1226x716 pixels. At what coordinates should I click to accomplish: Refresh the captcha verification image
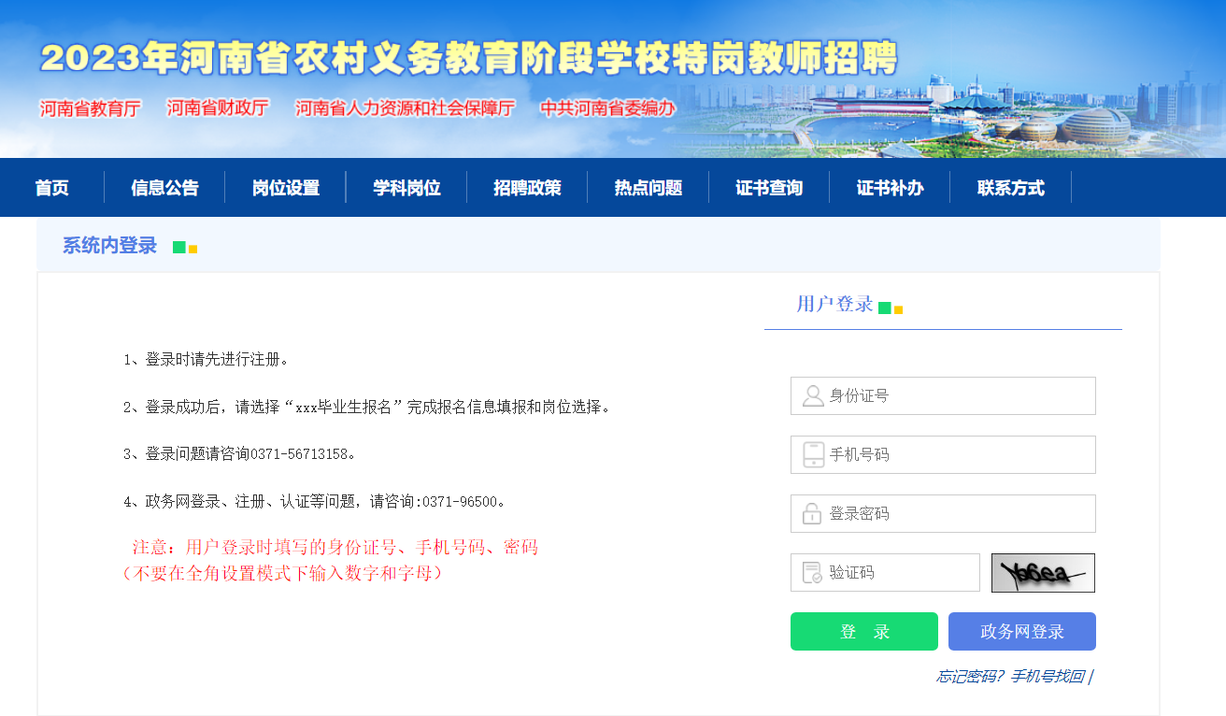[x=1043, y=573]
